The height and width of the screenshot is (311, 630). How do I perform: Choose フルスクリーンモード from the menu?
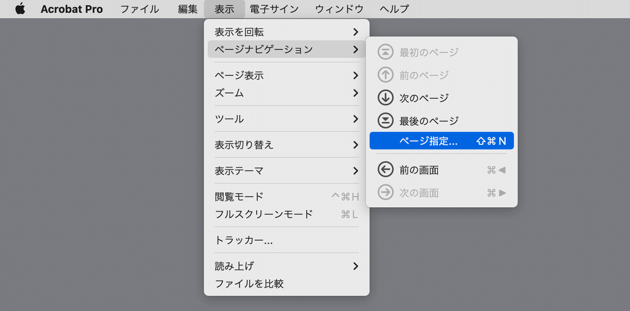[x=287, y=214]
